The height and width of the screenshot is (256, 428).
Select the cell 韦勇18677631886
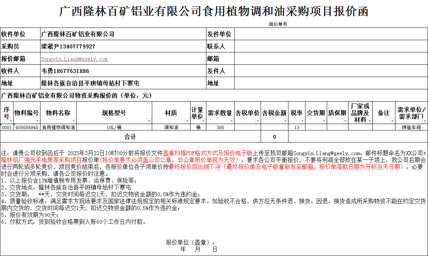[123, 71]
